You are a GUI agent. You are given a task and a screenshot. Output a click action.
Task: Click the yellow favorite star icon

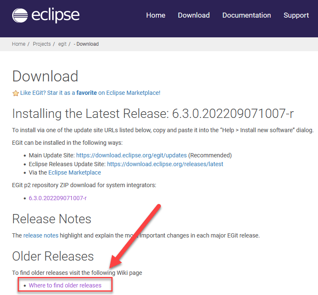pos(16,93)
